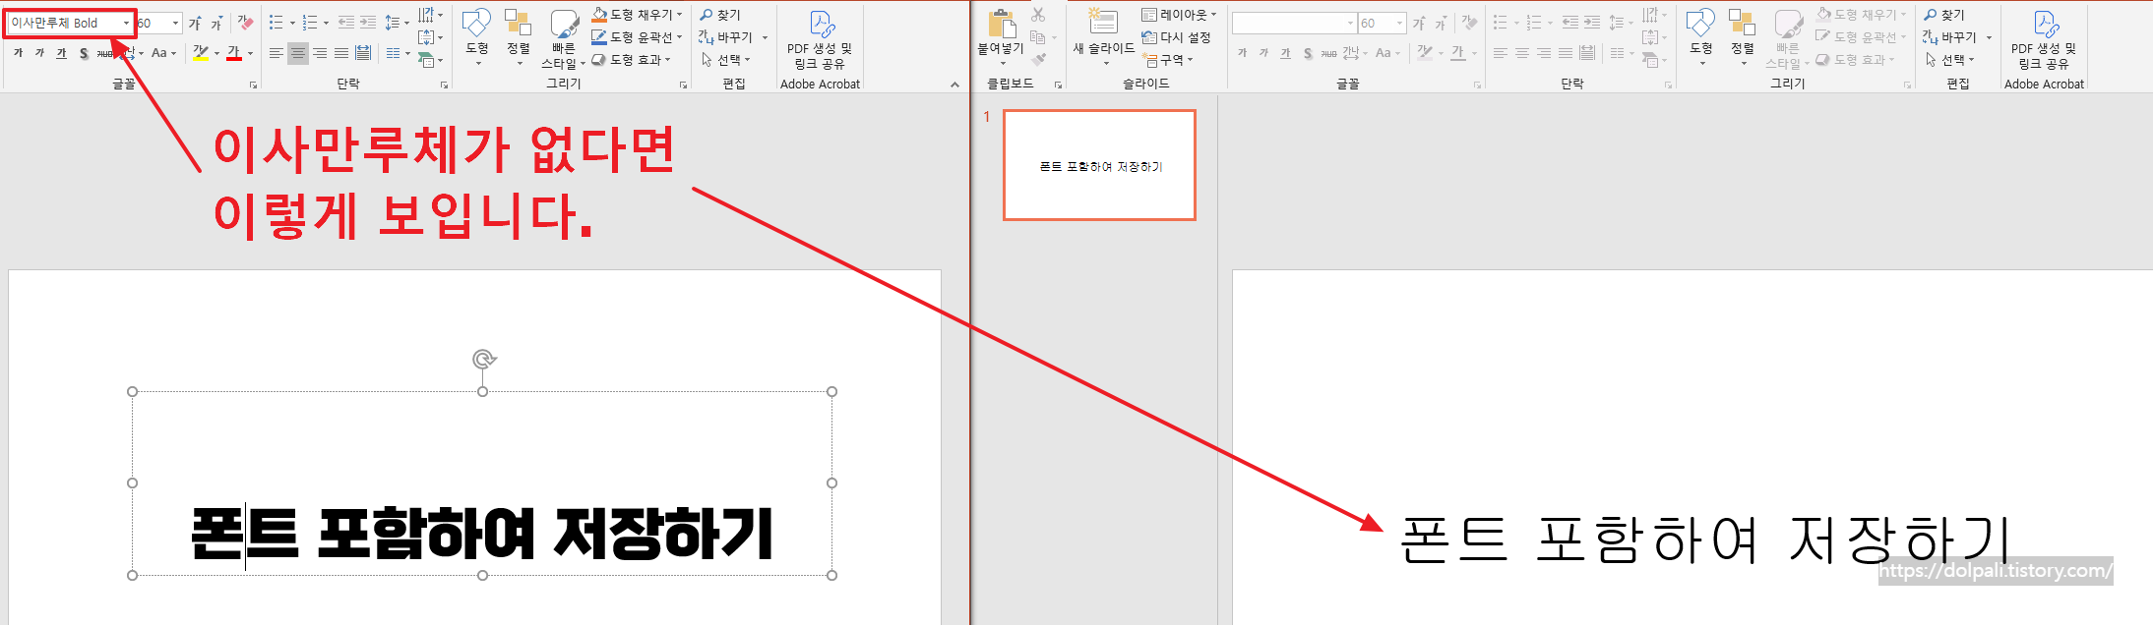Open 정렬 arrange menu in left window
Viewport: 2153px width, 625px height.
click(519, 37)
